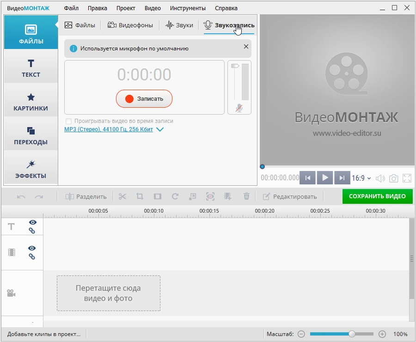Viewport: 416px width, 342px height.
Task: Click the preview playback position marker
Action: pyautogui.click(x=262, y=167)
